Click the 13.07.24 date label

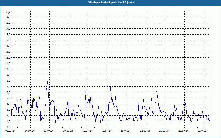tap(87, 131)
